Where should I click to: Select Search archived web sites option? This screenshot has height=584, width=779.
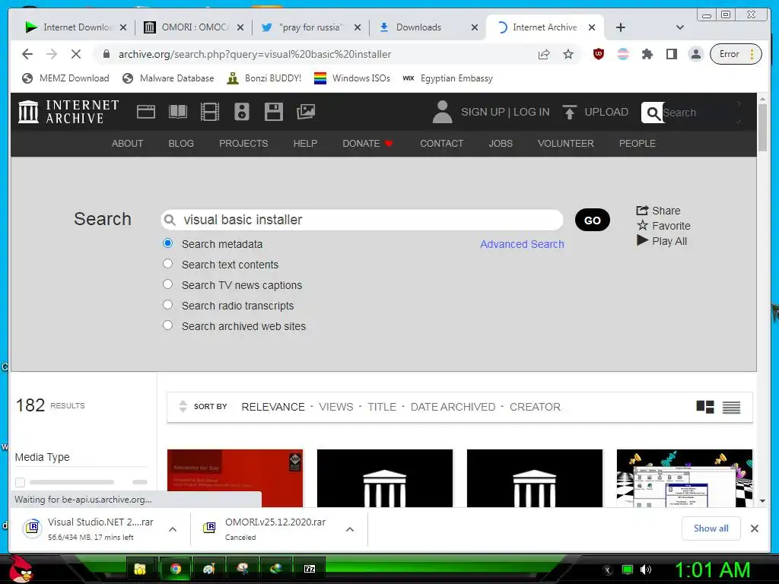pos(168,325)
